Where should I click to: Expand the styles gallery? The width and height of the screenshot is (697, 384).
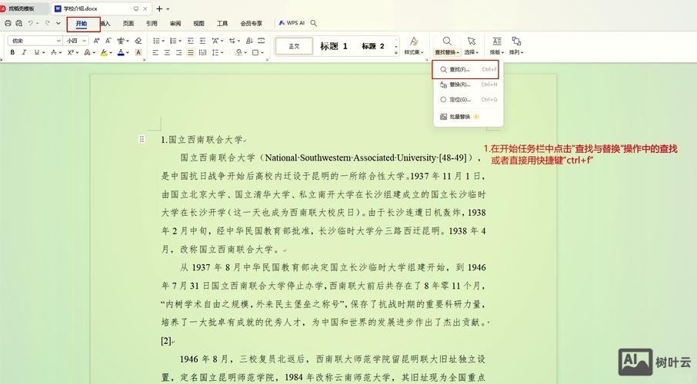[x=396, y=53]
